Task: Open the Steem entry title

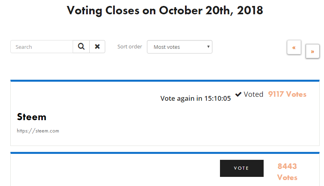Action: 32,117
